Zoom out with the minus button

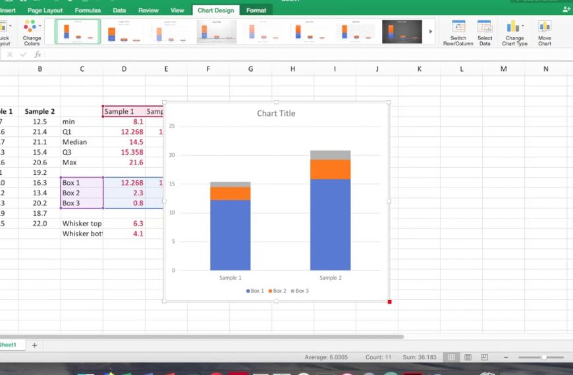pyautogui.click(x=506, y=357)
